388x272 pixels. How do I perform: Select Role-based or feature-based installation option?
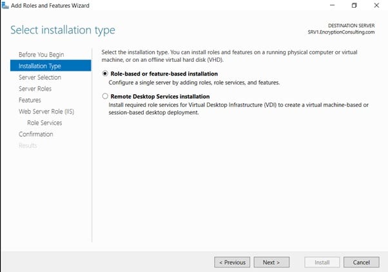tap(106, 73)
